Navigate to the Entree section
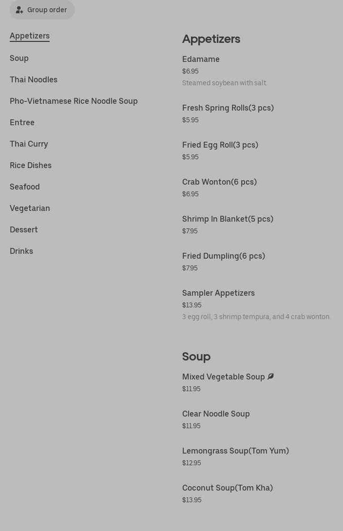 click(22, 122)
